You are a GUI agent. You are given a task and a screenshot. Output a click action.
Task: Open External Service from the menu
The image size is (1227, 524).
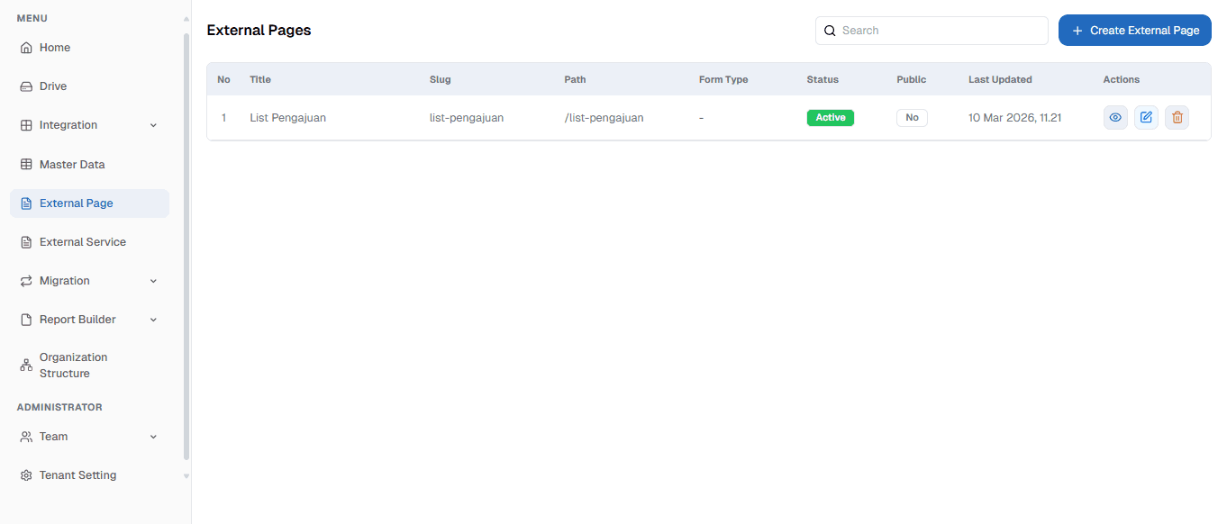(x=83, y=241)
